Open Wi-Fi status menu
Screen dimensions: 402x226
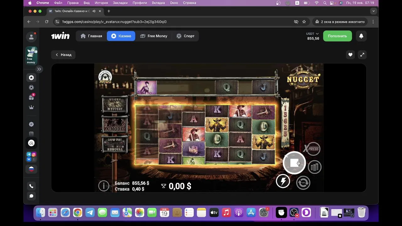coord(317,3)
